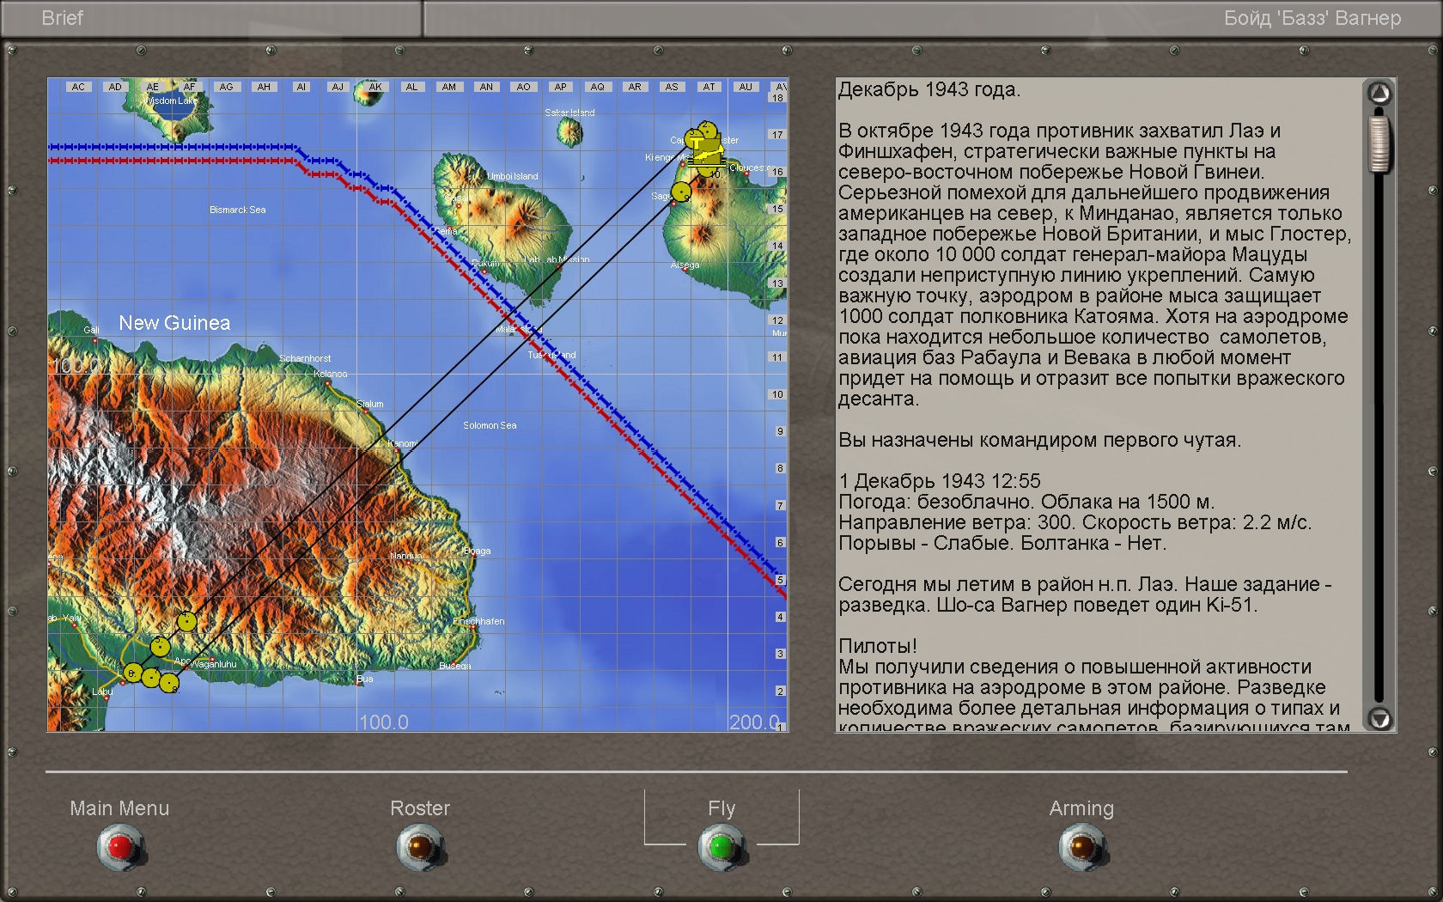Image resolution: width=1443 pixels, height=902 pixels.
Task: Click the Sakar Island map label
Action: coord(569,113)
